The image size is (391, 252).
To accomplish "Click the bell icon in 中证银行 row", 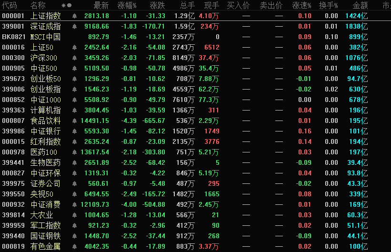I will coord(74,131).
